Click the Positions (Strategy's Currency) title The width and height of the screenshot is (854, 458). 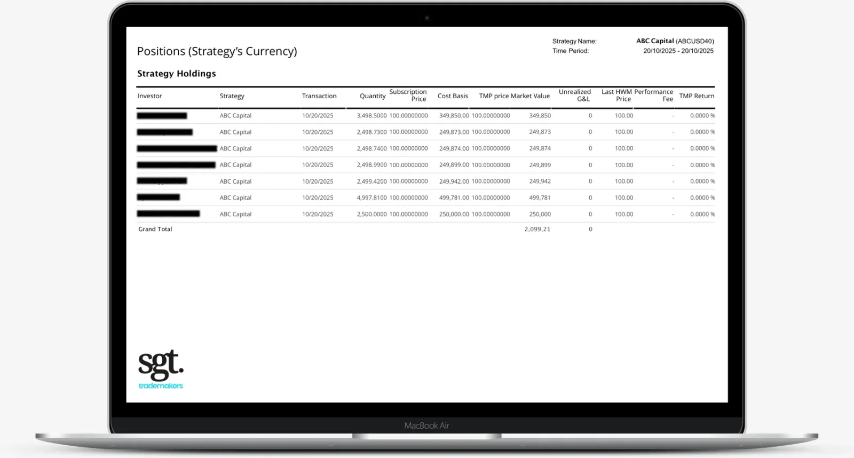[x=217, y=51]
